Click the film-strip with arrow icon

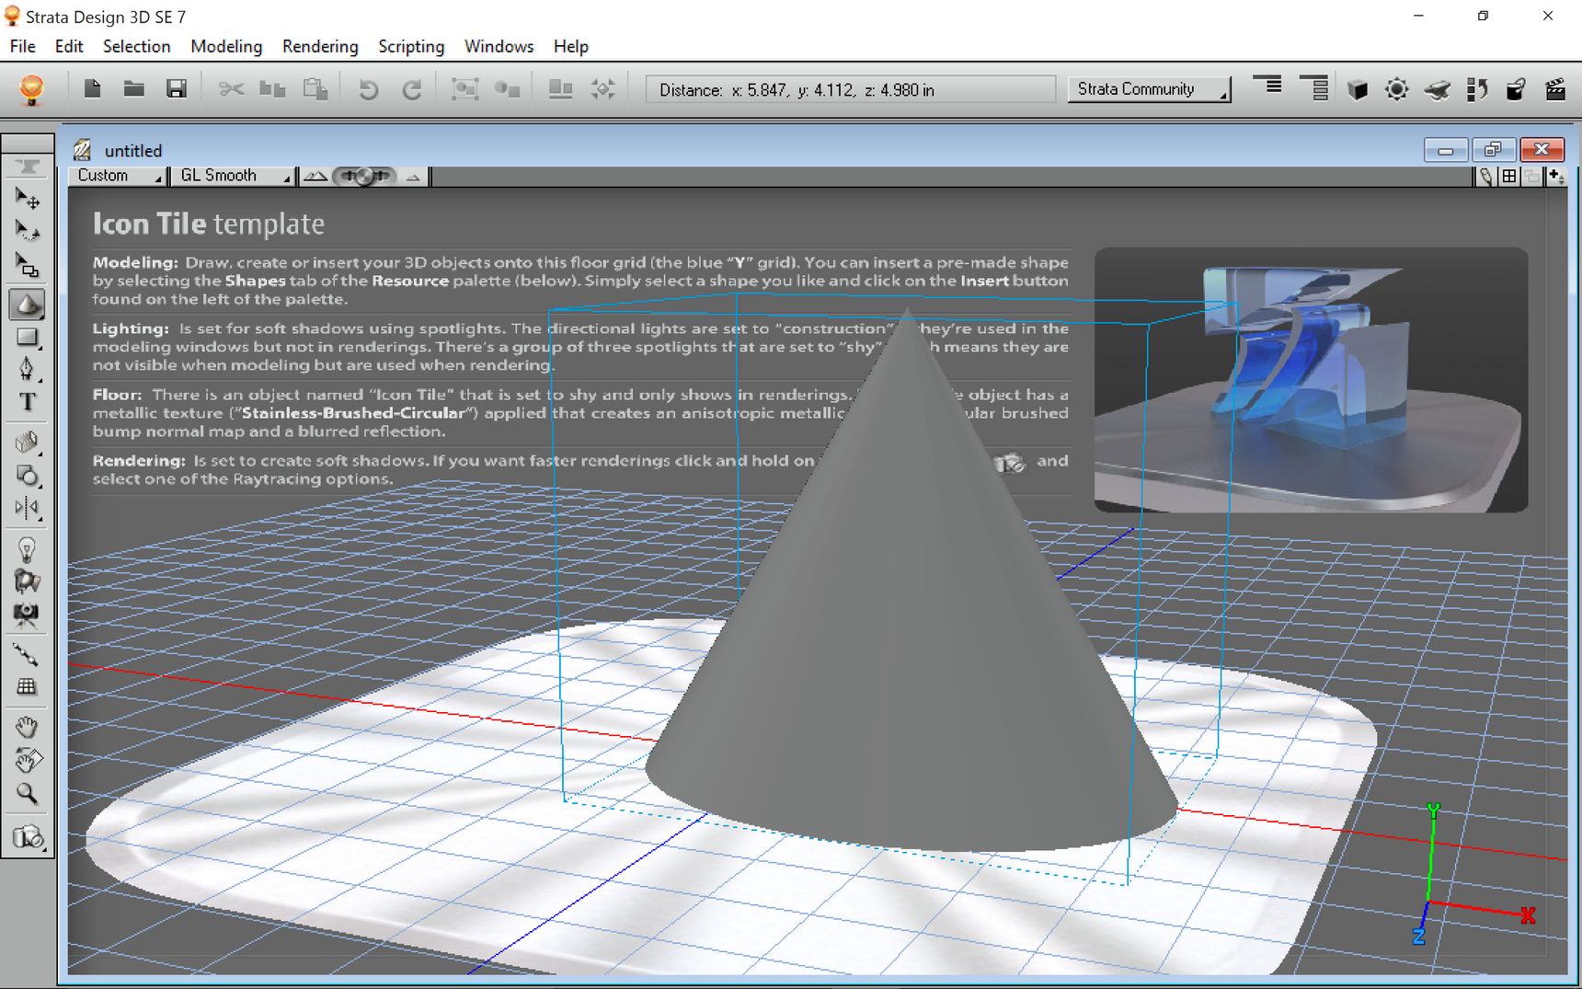point(1477,89)
